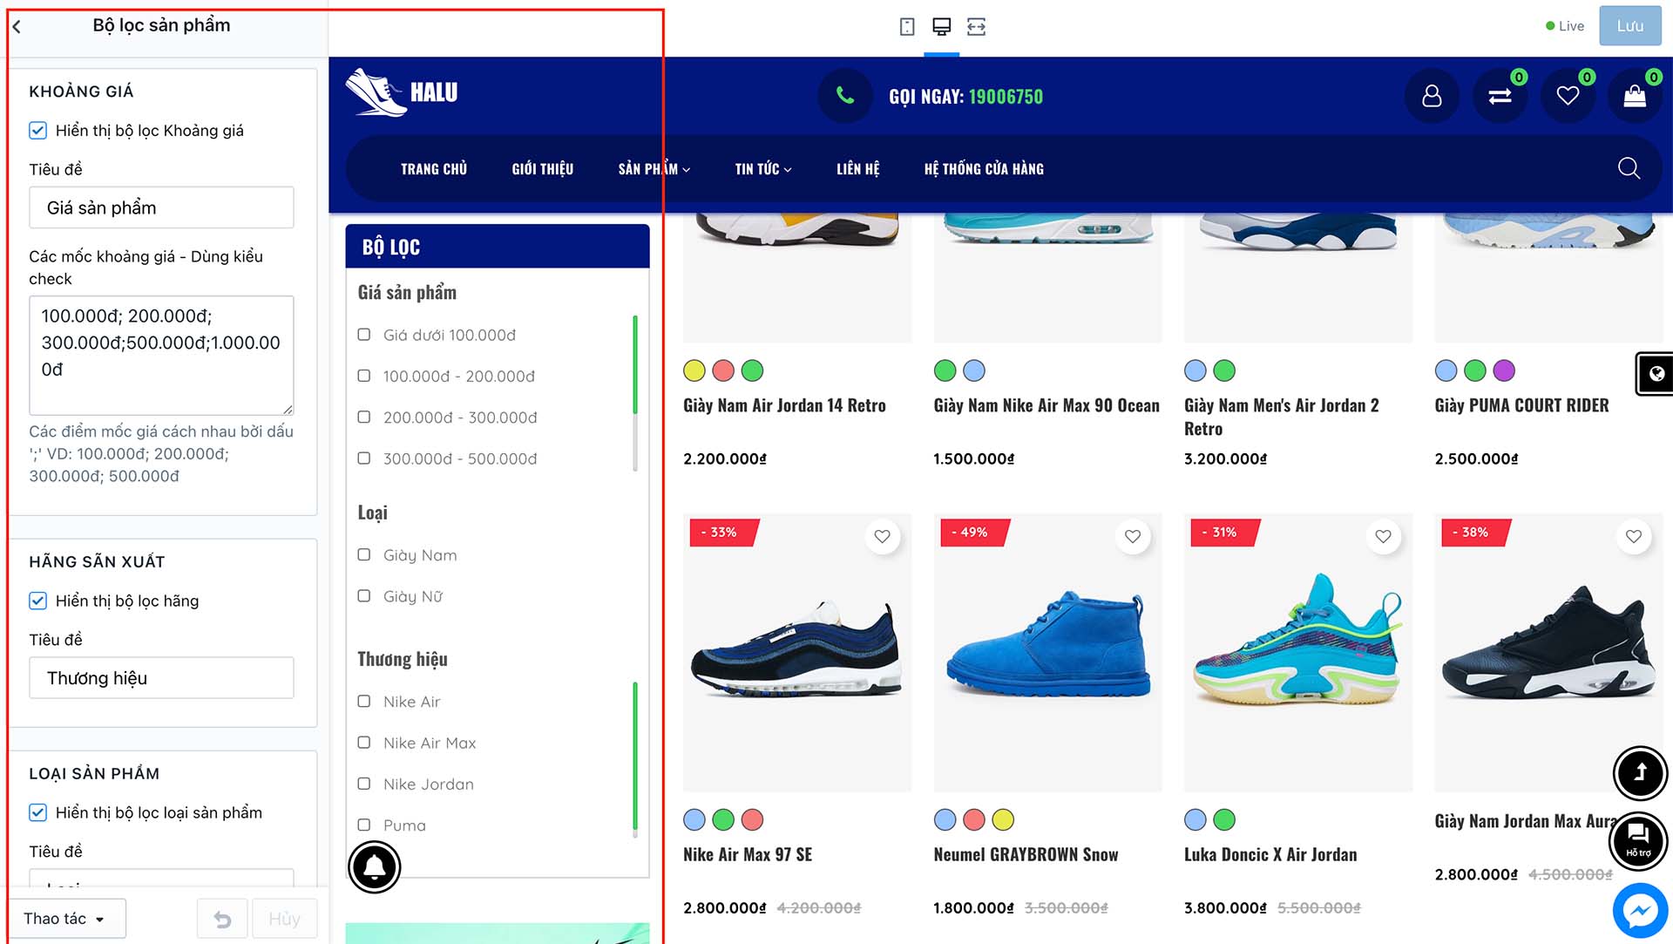Click the Thương hiệu filter list scrollbar
The height and width of the screenshot is (944, 1673).
635,758
